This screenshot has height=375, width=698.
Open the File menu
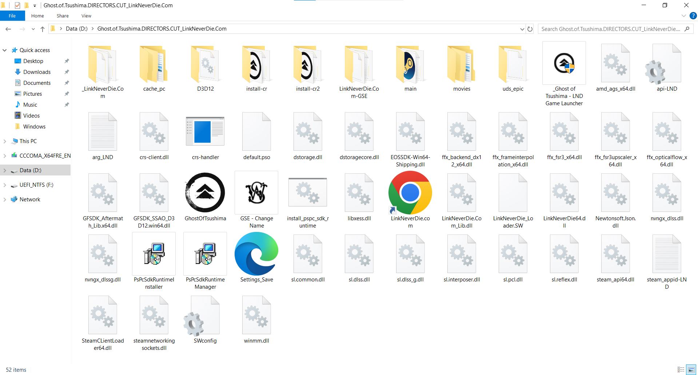[12, 16]
